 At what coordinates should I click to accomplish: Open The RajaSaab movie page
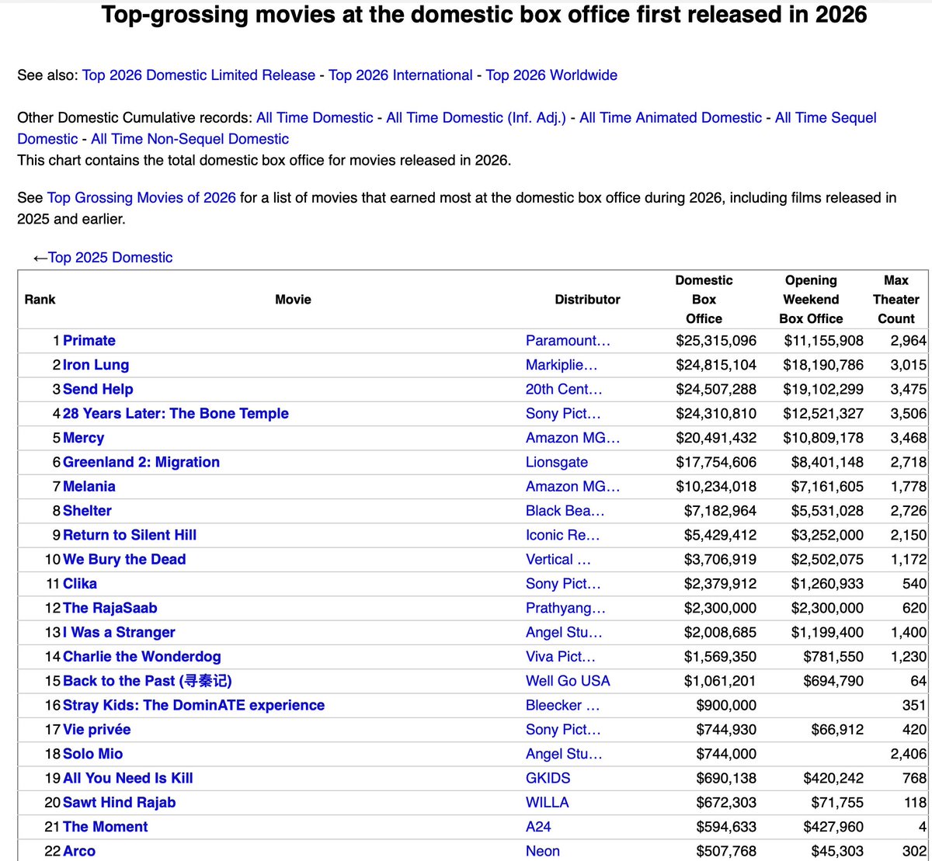click(x=110, y=609)
